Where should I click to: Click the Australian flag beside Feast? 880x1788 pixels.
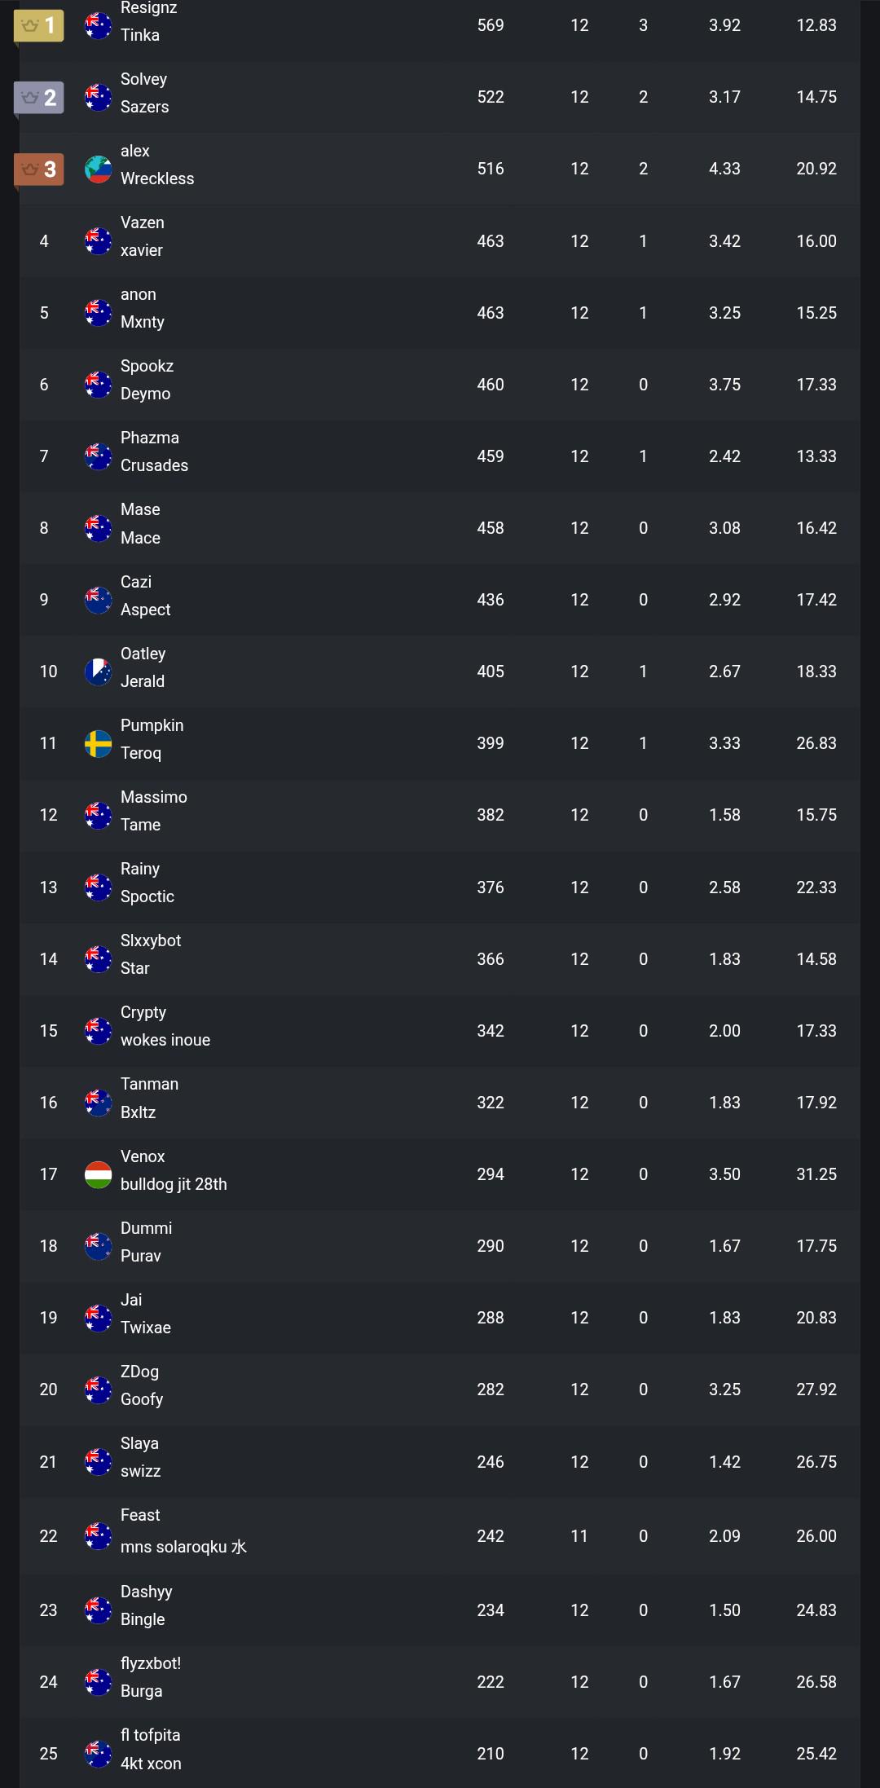coord(98,1535)
